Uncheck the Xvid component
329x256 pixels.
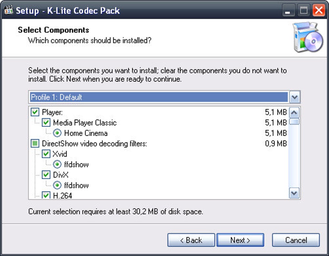(x=46, y=154)
